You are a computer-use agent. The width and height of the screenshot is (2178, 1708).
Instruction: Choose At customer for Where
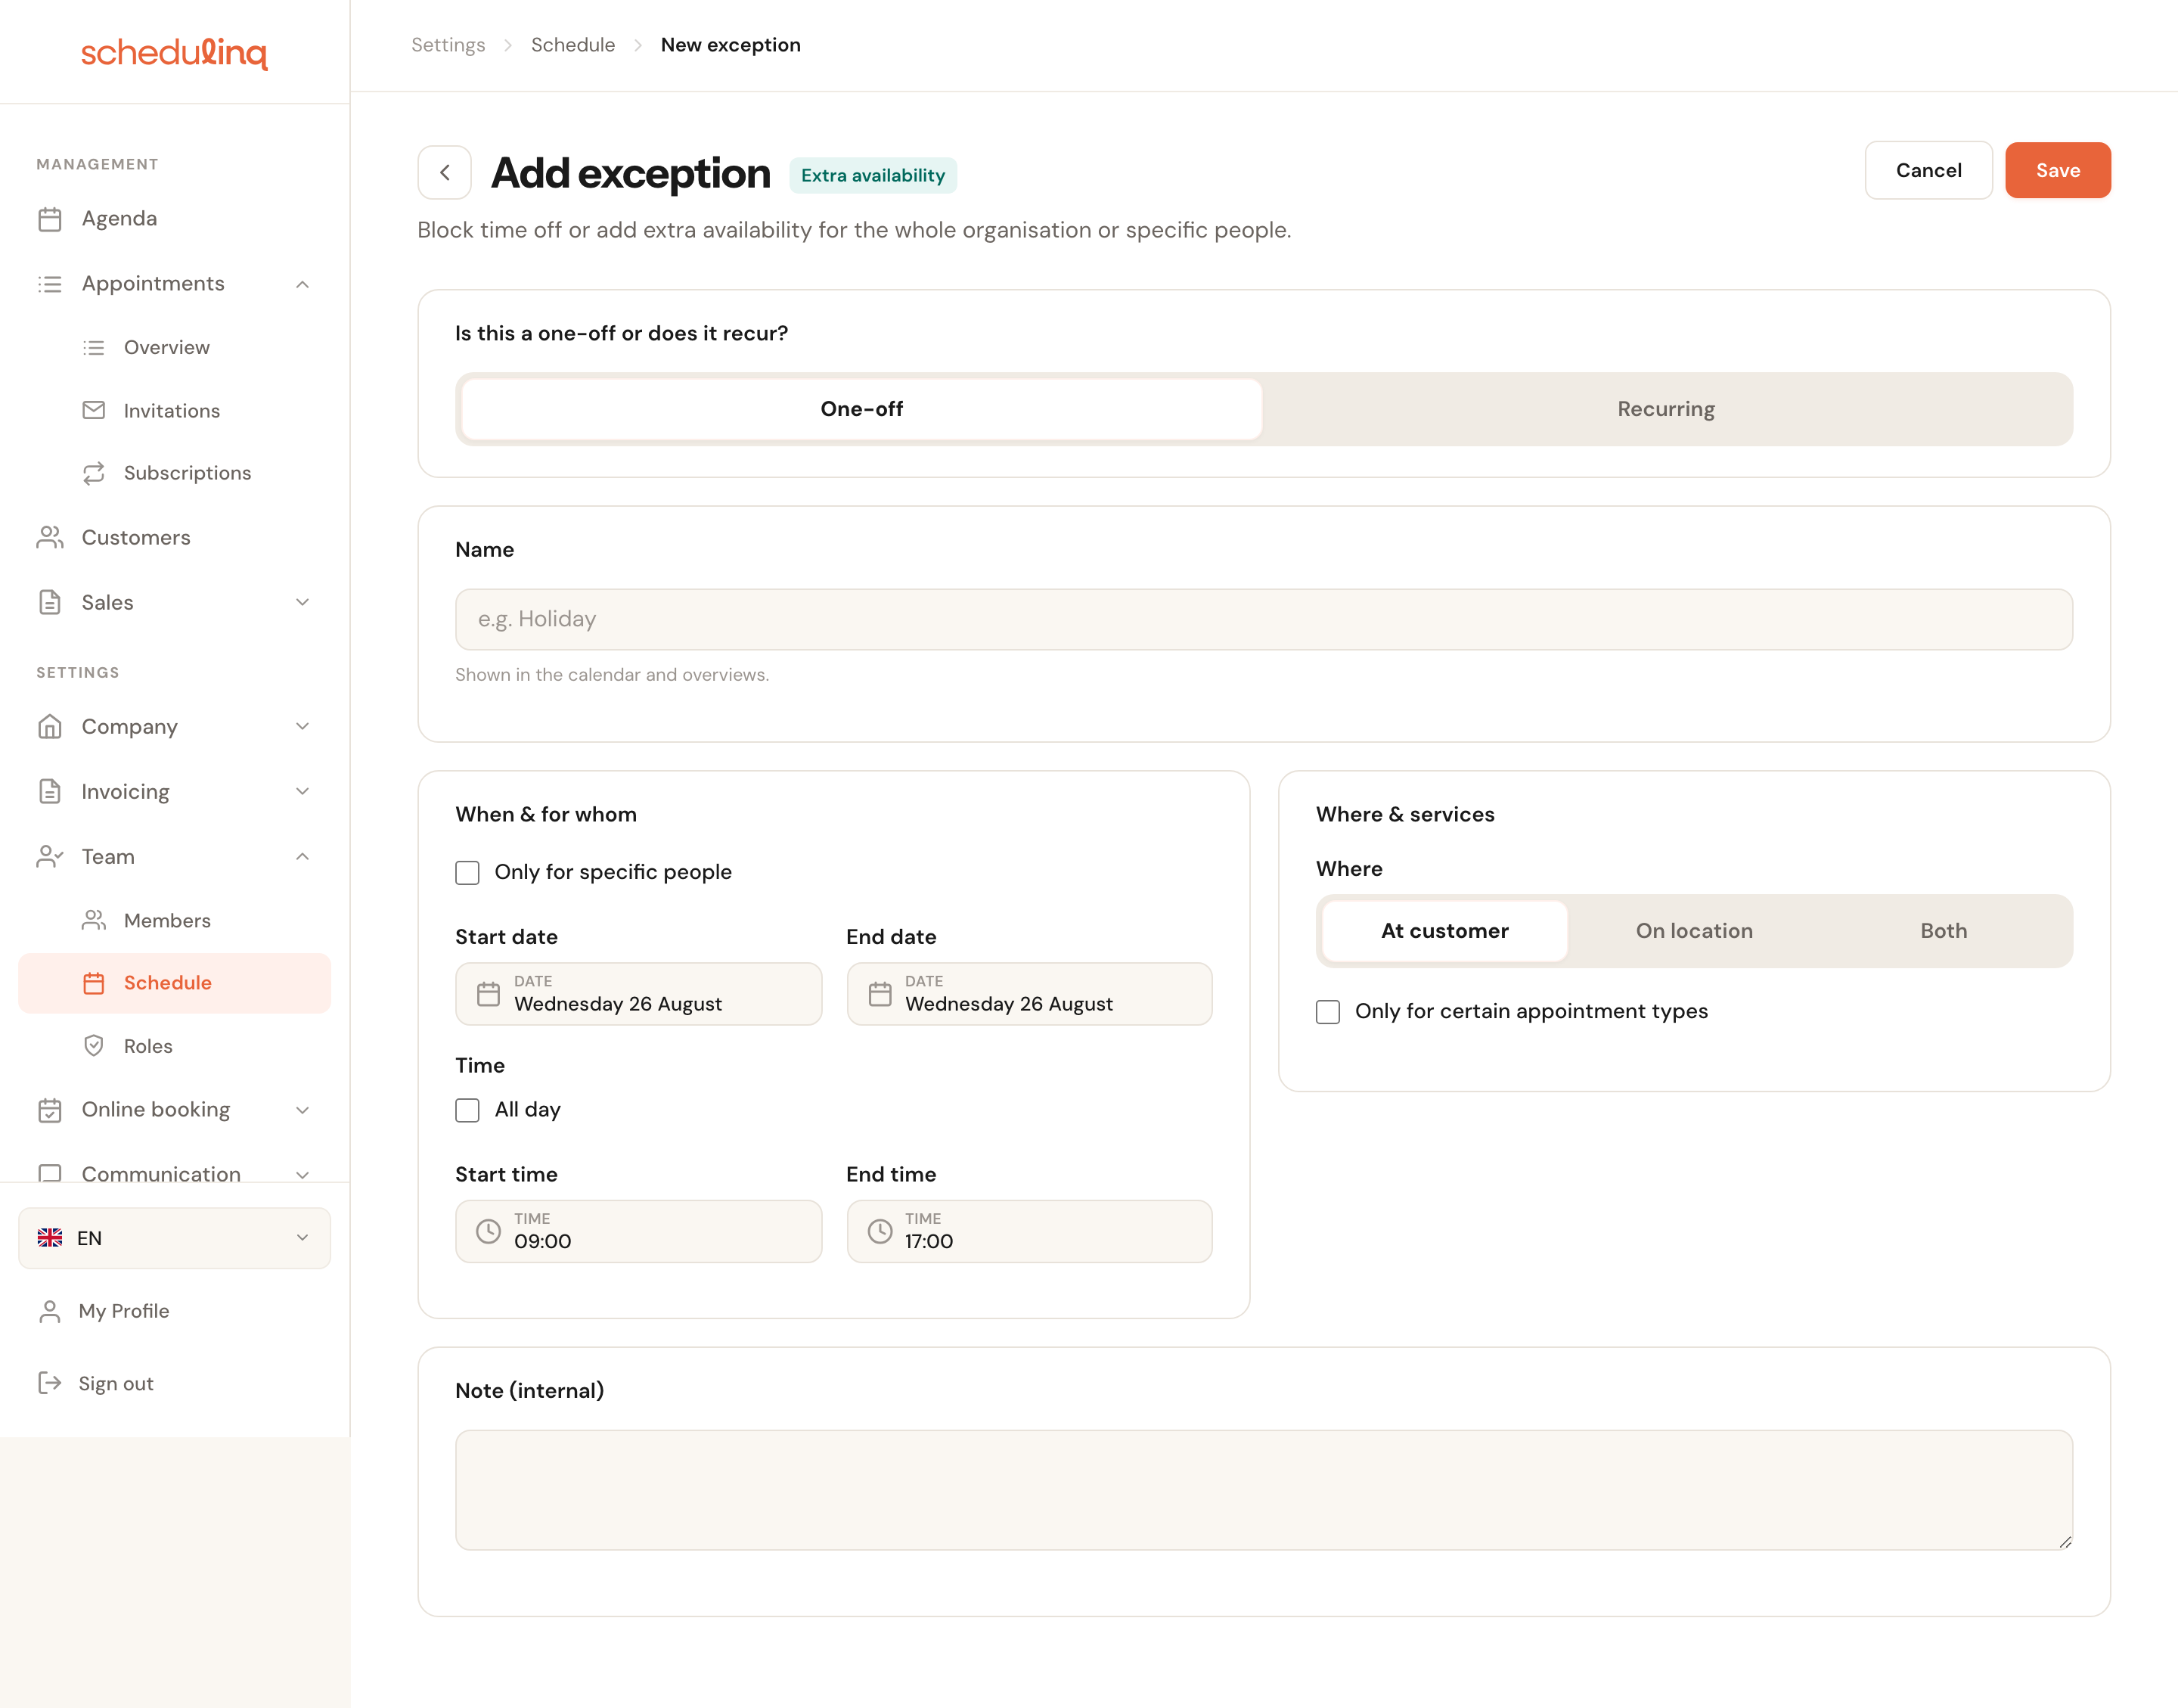tap(1444, 931)
